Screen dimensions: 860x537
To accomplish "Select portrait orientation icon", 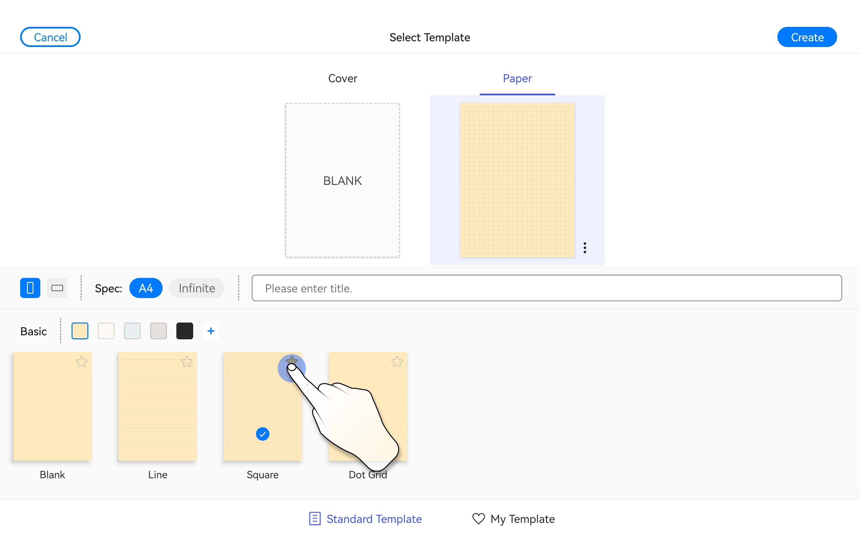I will pyautogui.click(x=30, y=288).
